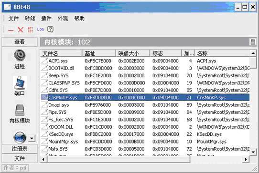This screenshot has height=173, width=259.
Task: Click the globe icon in sidebar
Action: coord(20,137)
